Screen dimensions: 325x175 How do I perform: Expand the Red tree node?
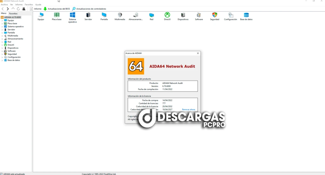pos(2,42)
